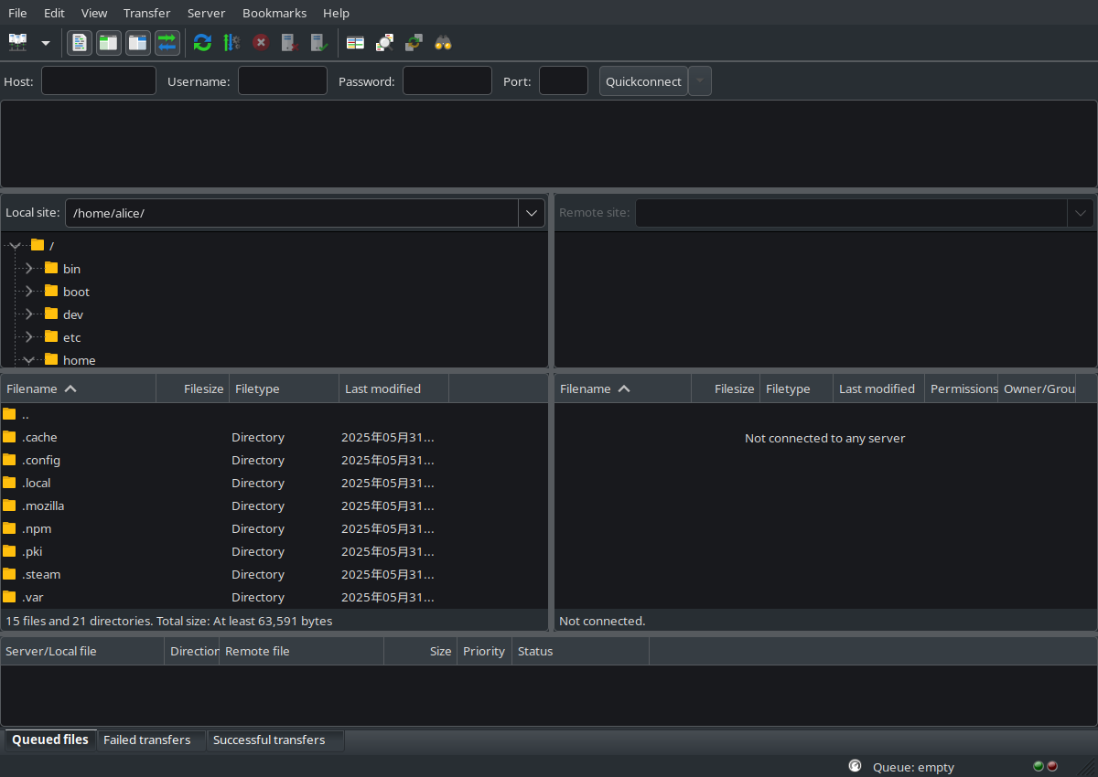
Task: Switch to the Failed transfers tab
Action: coord(146,740)
